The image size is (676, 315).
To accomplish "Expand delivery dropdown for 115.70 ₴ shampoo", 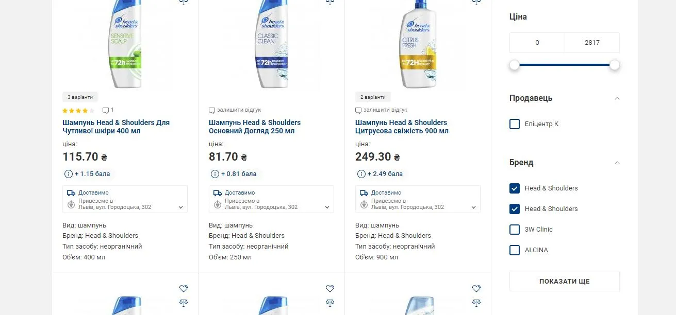I will tap(180, 207).
